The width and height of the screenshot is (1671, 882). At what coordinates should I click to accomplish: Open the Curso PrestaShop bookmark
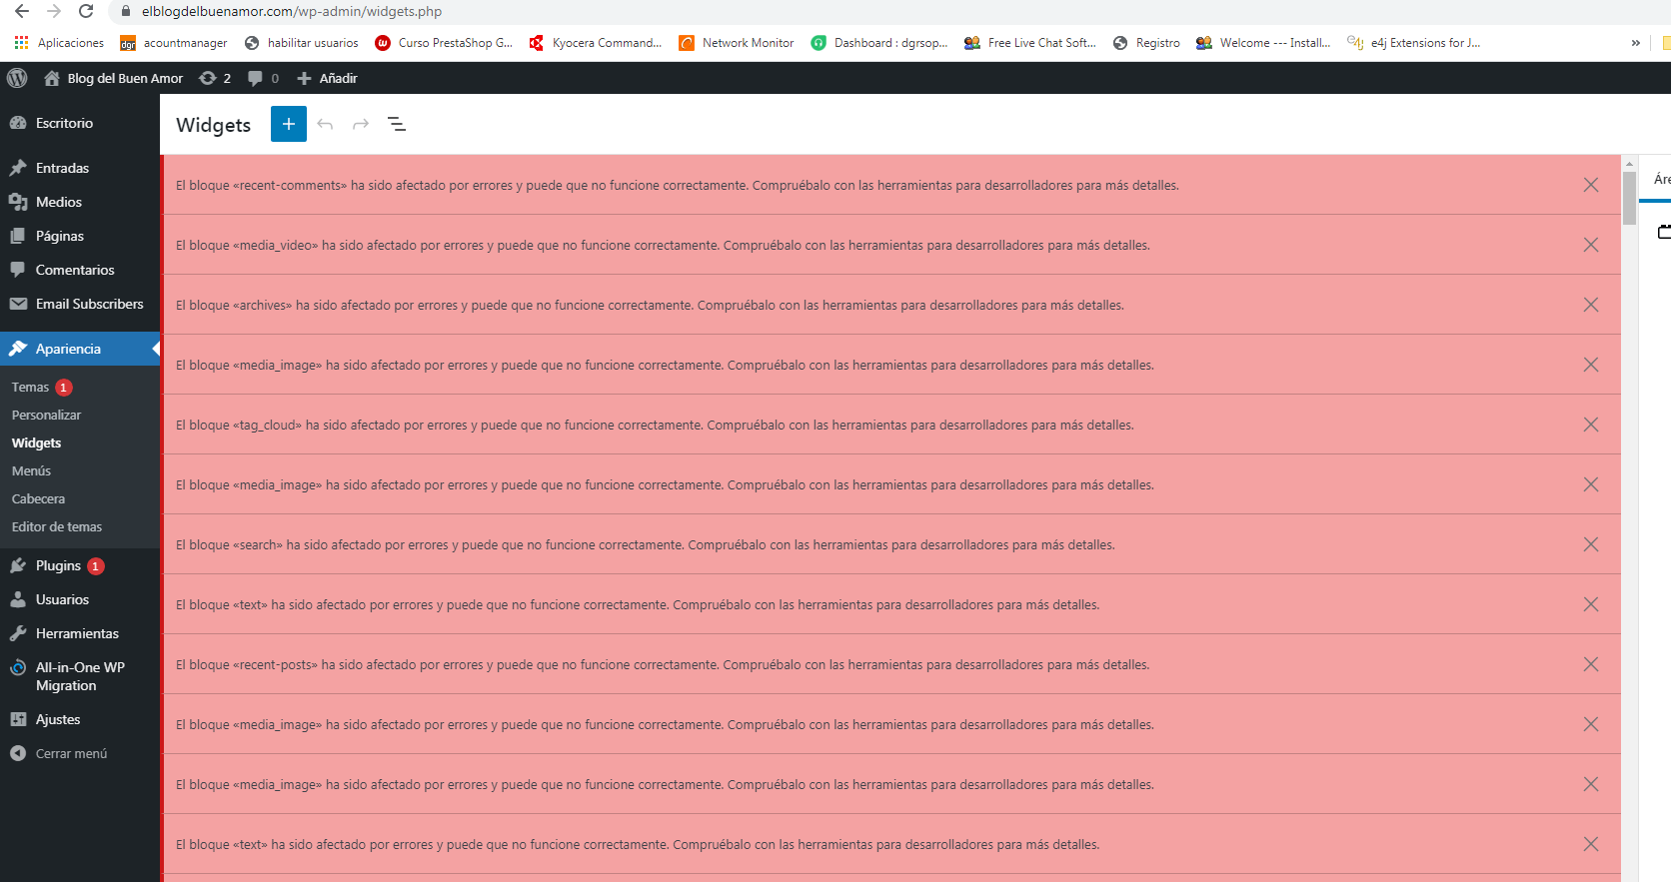pos(444,43)
